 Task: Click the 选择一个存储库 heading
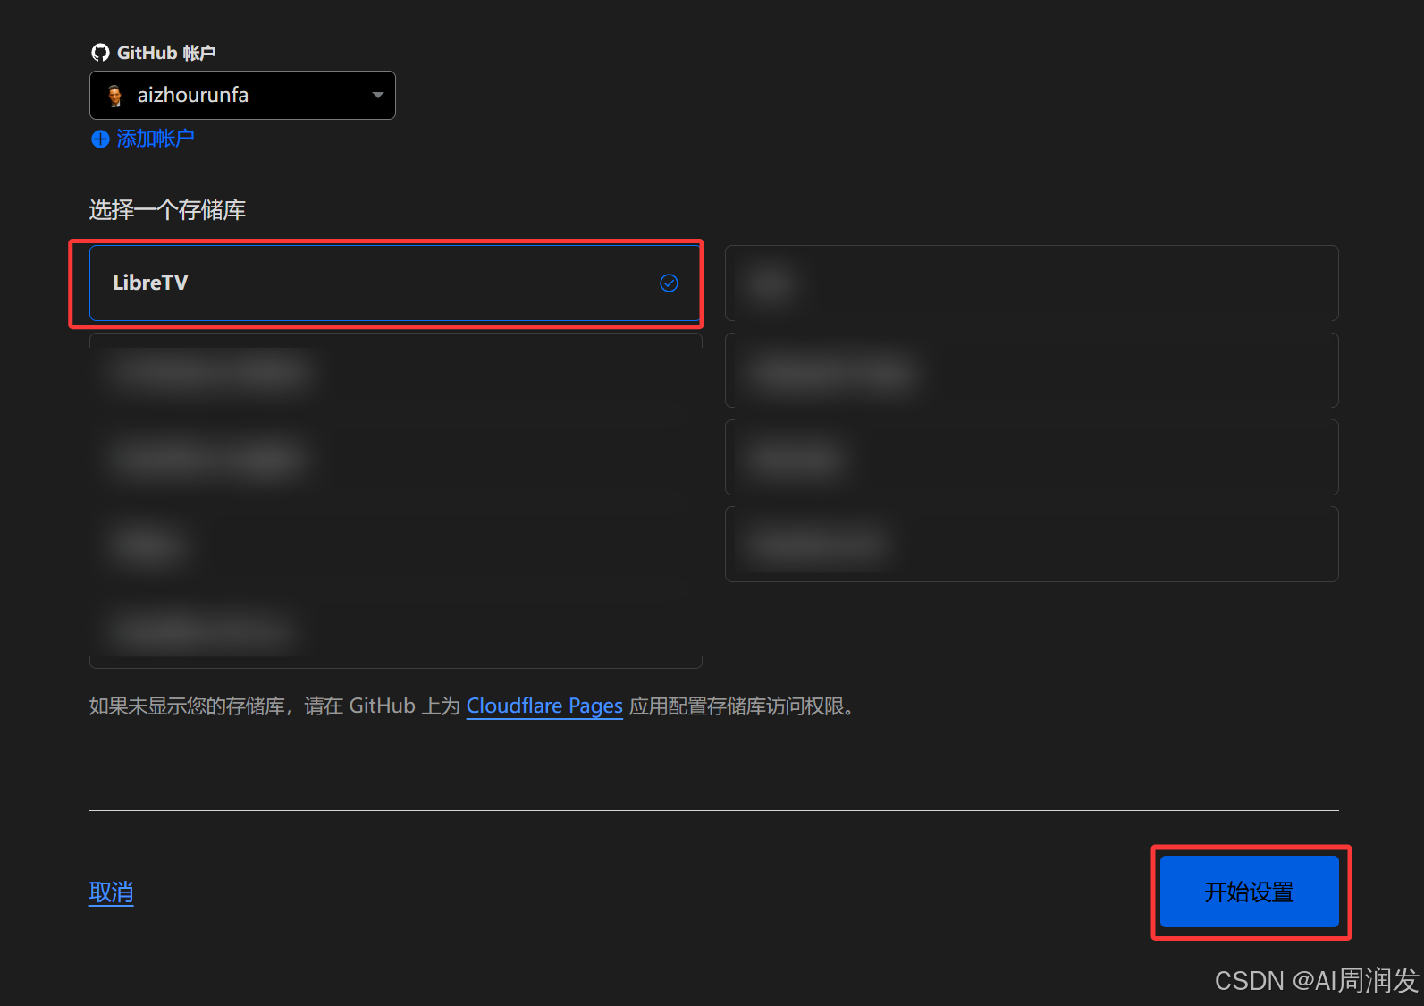coord(167,209)
